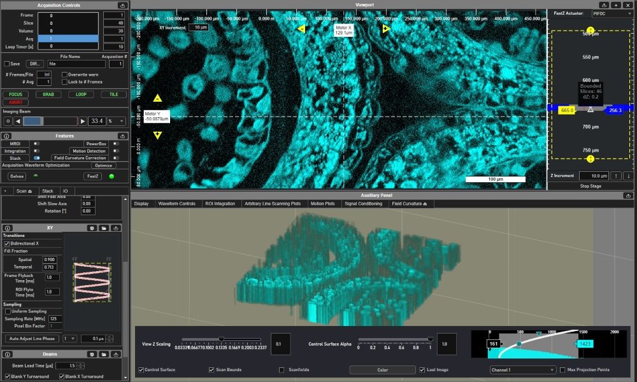Open the Channel 1 dropdown
This screenshot has height=382, width=637.
pos(522,370)
